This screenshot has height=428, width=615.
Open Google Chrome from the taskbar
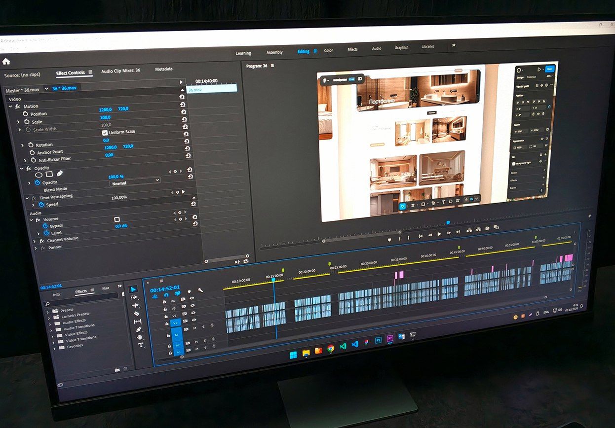coord(330,348)
